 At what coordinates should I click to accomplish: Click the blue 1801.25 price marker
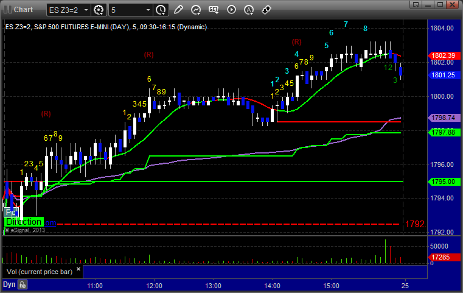pyautogui.click(x=444, y=75)
